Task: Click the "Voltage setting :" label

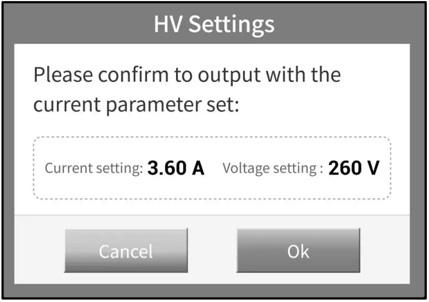Action: click(x=272, y=168)
